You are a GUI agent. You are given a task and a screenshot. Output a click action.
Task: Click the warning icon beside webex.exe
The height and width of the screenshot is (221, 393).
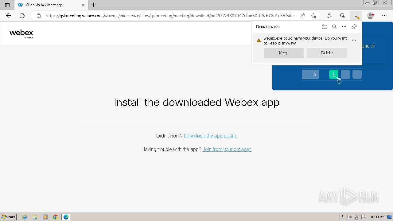pos(259,41)
